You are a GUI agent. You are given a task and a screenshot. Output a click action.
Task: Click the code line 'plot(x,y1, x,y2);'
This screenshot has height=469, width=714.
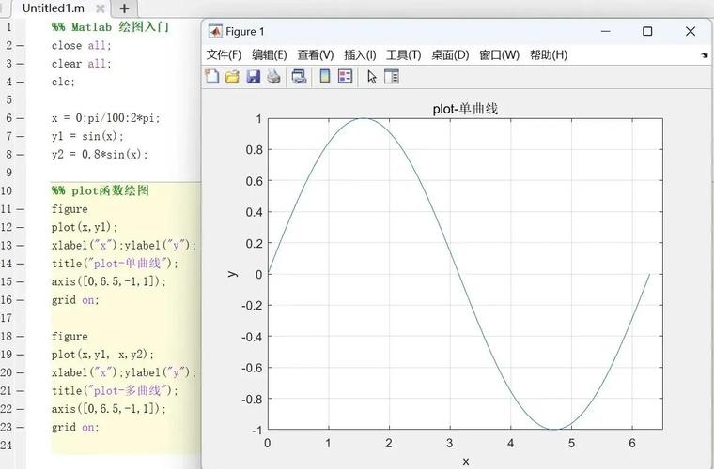(x=103, y=355)
